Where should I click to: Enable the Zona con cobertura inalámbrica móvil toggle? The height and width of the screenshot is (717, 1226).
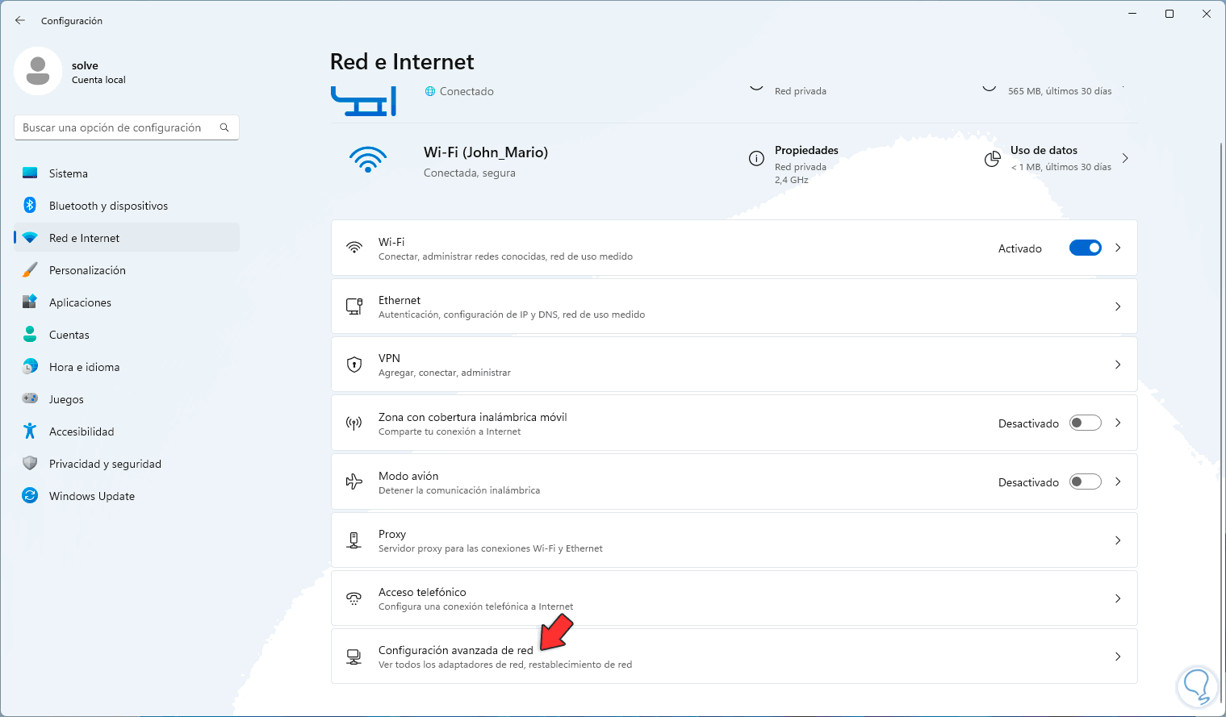click(1085, 423)
